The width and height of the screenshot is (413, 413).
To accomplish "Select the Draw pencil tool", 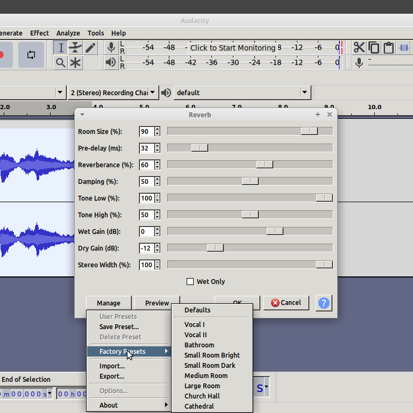I will [x=90, y=48].
